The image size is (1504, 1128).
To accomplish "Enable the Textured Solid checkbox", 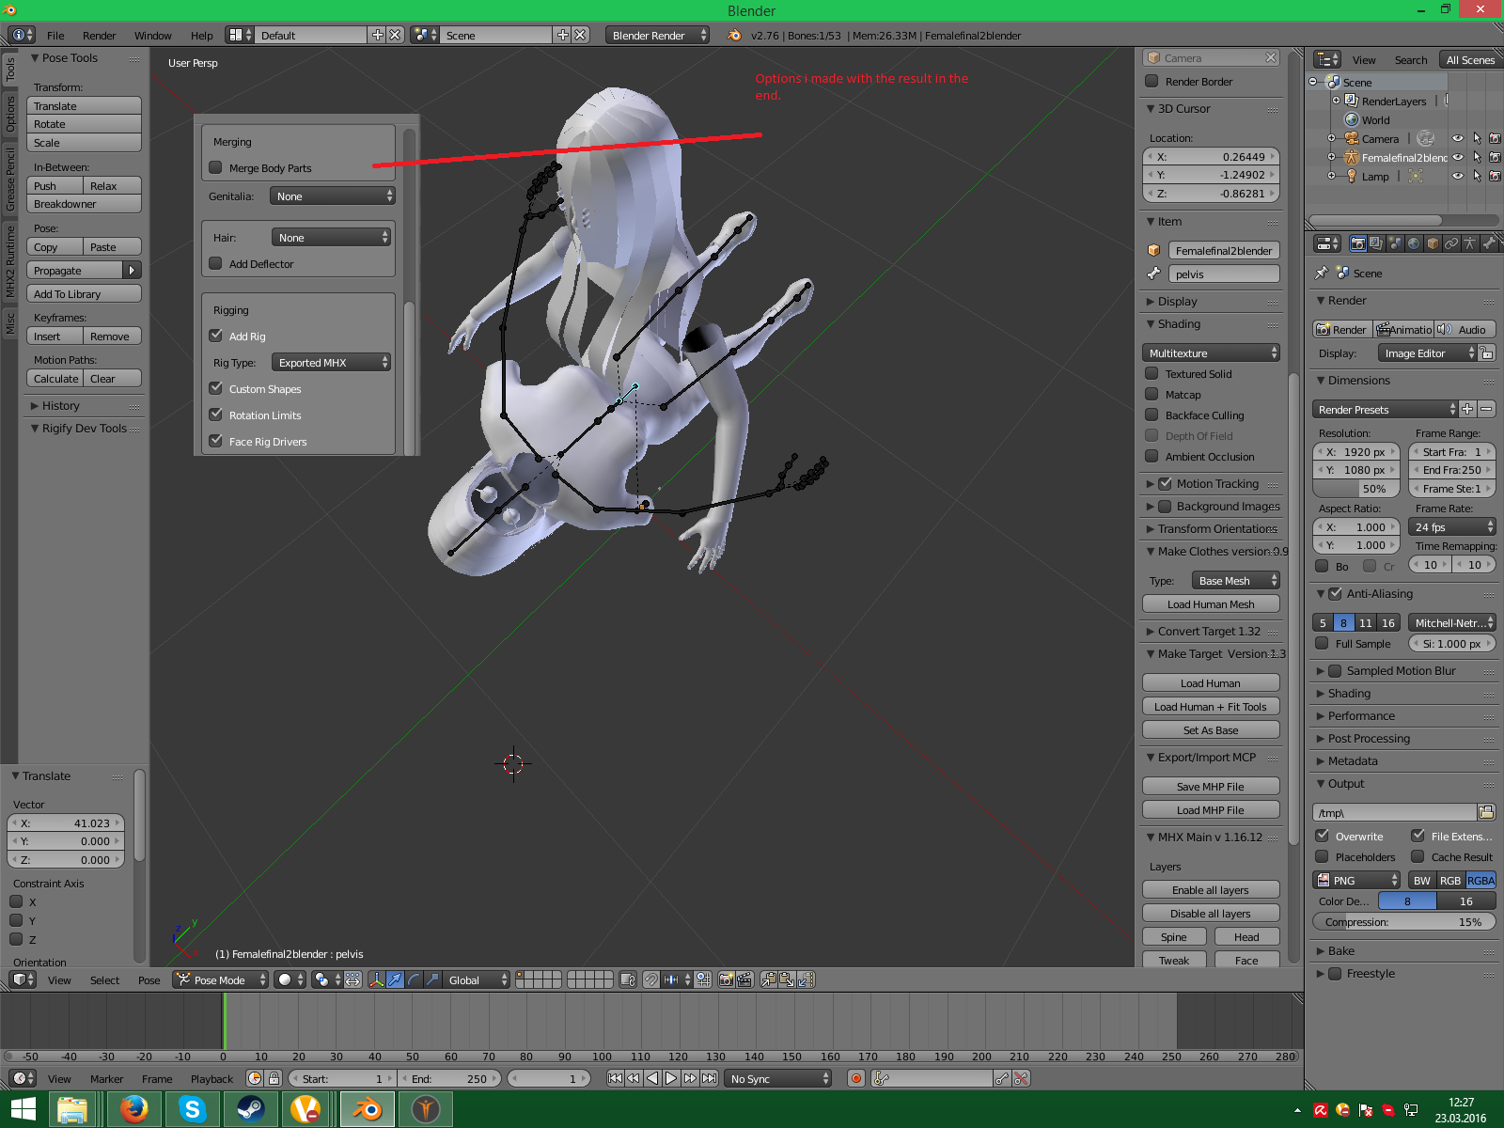I will click(x=1151, y=373).
